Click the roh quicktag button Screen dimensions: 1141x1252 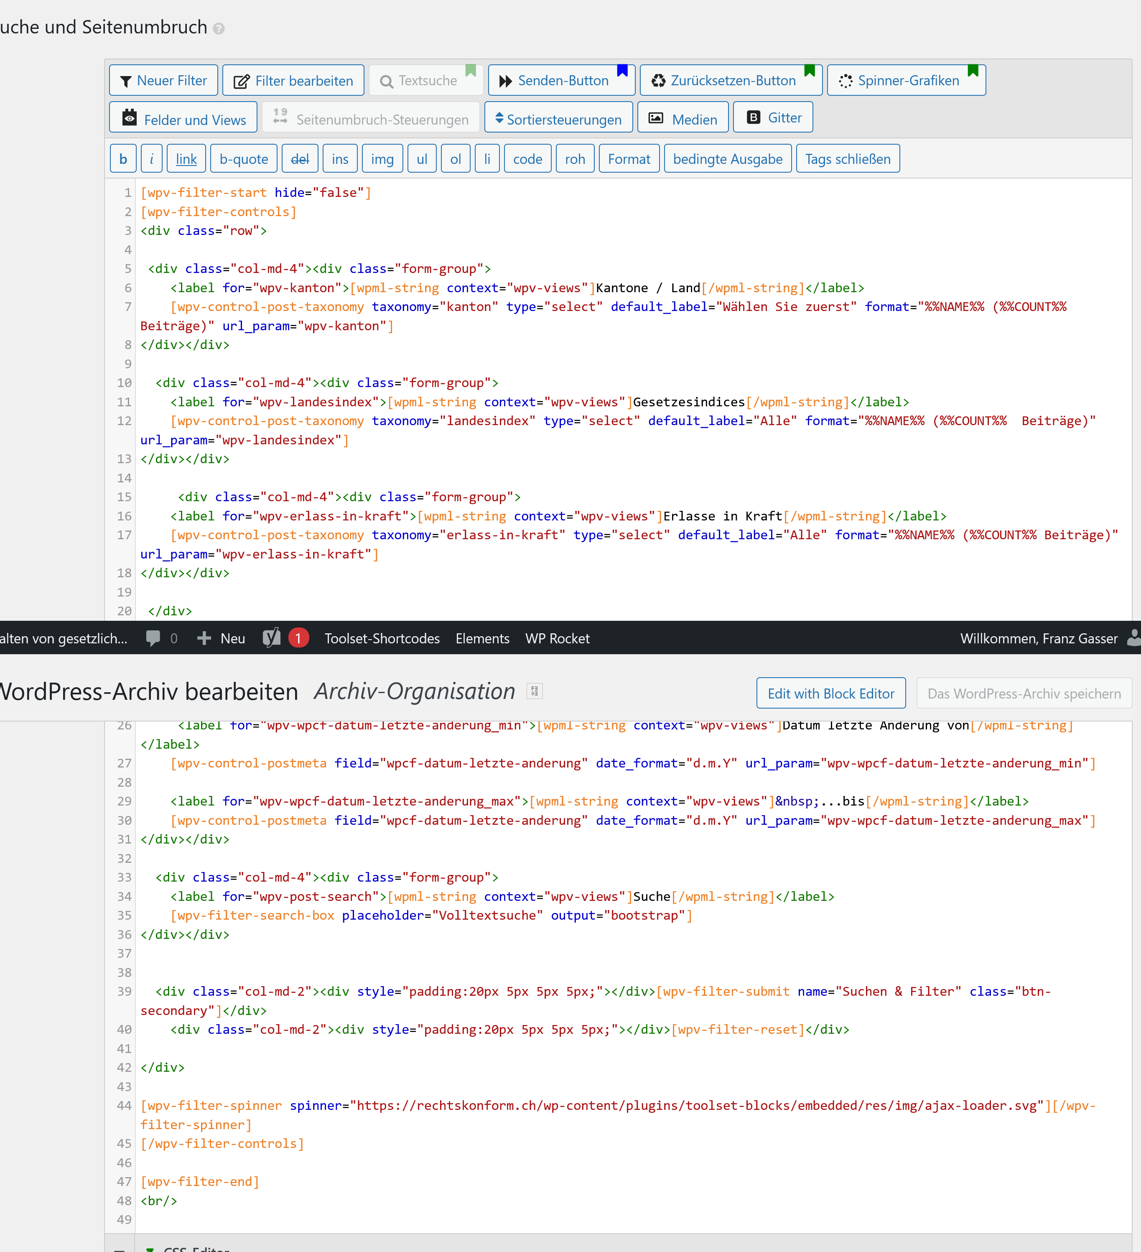576,159
